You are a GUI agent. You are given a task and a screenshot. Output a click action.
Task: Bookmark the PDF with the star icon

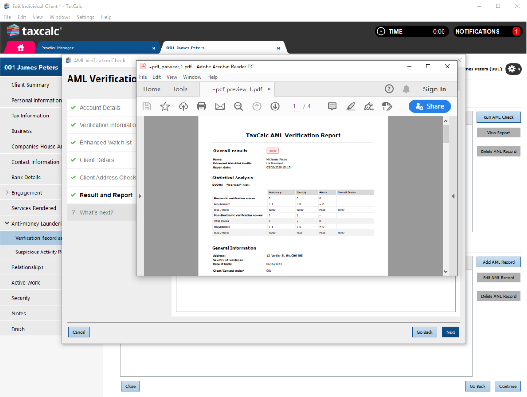[165, 106]
